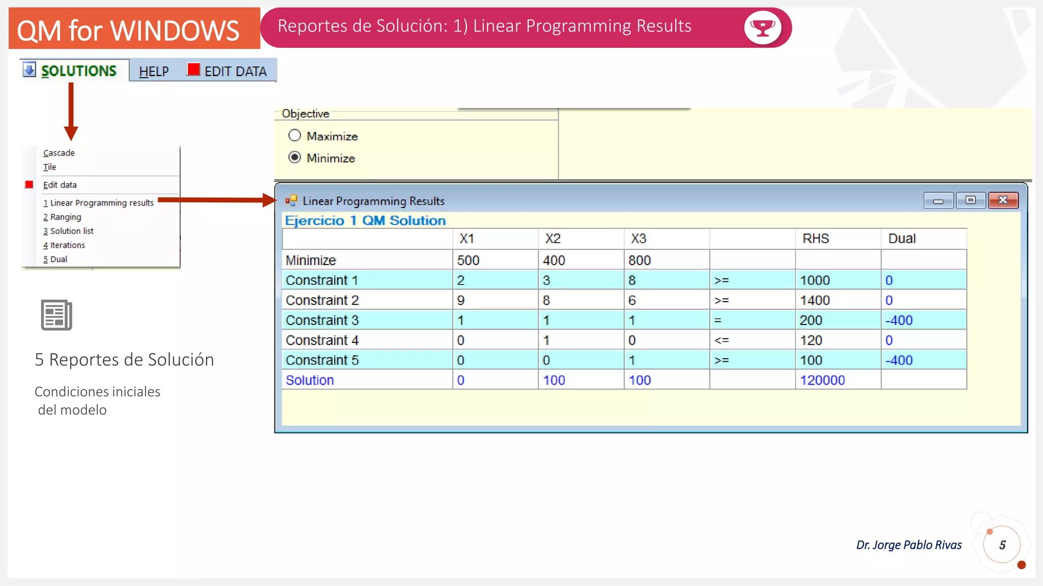Open the HELP menu
This screenshot has width=1043, height=586.
coord(154,71)
